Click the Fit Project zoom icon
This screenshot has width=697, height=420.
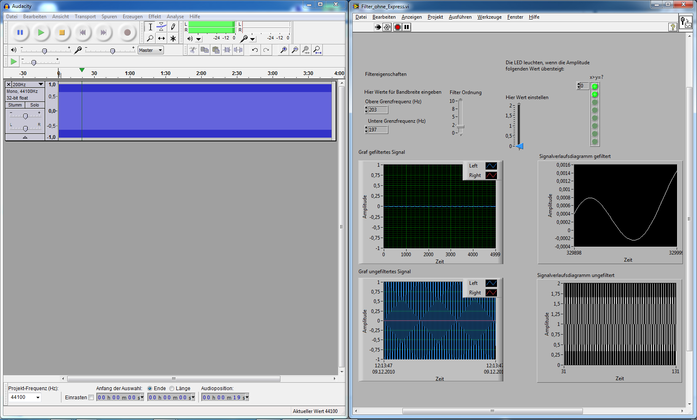317,50
